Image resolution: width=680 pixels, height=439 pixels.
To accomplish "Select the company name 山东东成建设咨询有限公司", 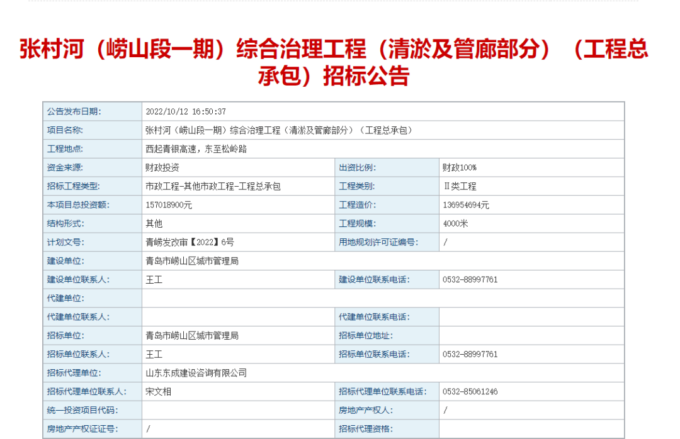I will (x=196, y=373).
